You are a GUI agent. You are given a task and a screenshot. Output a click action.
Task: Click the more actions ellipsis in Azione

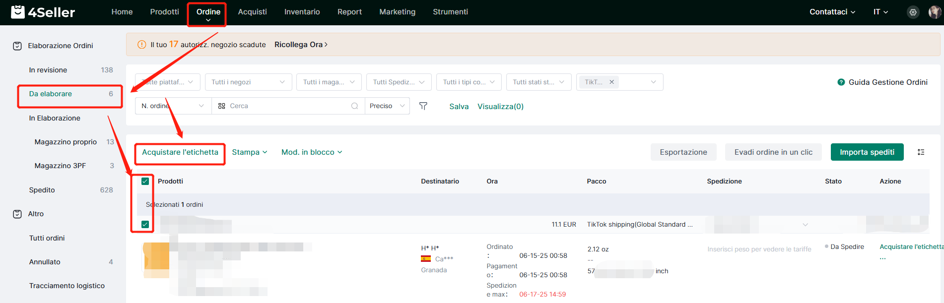coord(882,258)
